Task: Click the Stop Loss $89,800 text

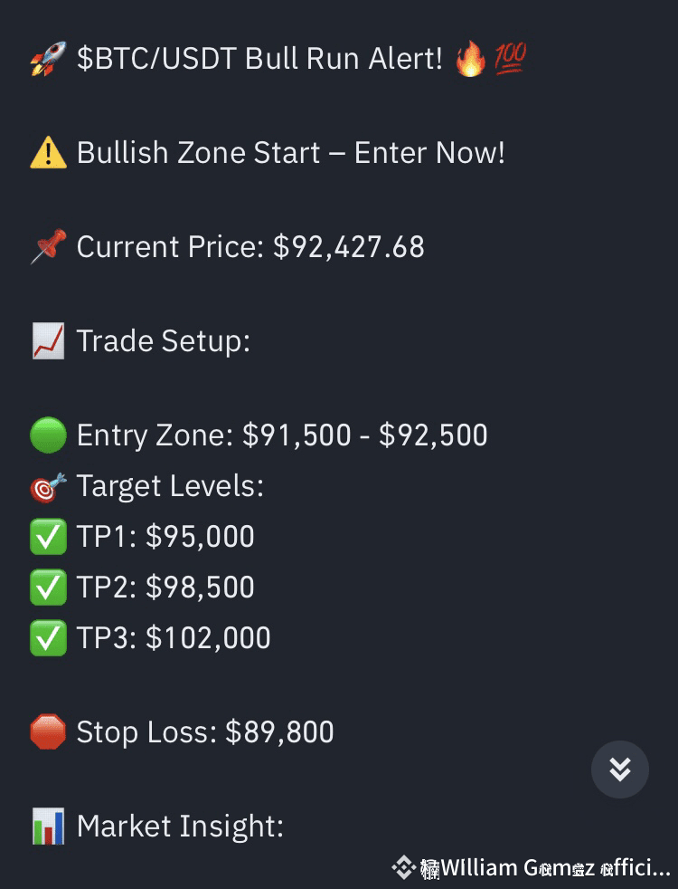Action: [205, 731]
